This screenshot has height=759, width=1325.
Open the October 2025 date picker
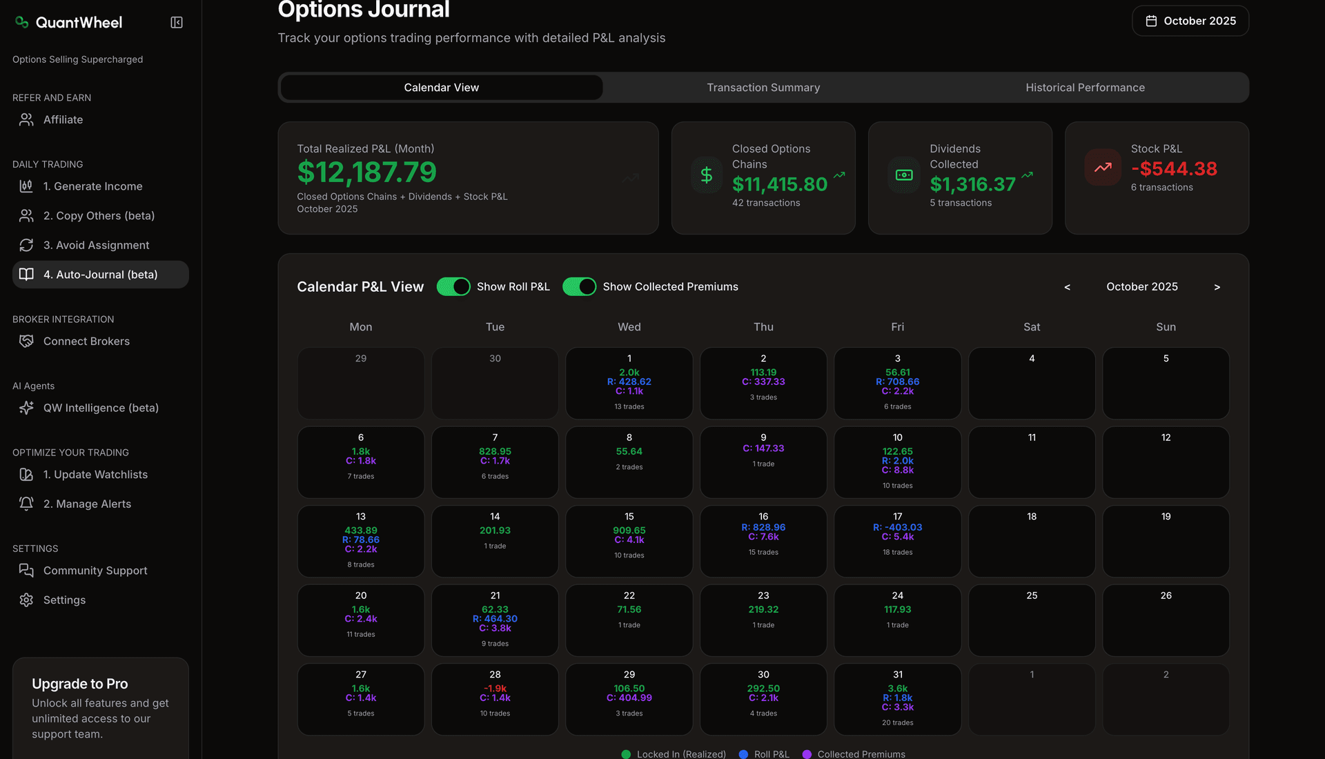tap(1190, 21)
